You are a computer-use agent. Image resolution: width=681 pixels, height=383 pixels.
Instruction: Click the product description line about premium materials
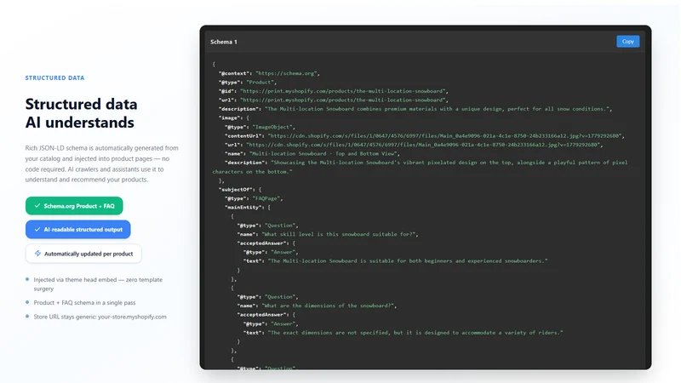tap(415, 109)
